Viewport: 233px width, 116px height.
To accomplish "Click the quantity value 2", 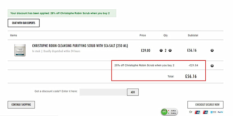I will [166, 51].
